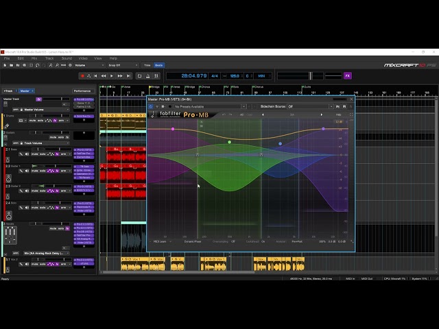The width and height of the screenshot is (439, 329).
Task: Toggle the metronome icon
Action: pyautogui.click(x=148, y=76)
